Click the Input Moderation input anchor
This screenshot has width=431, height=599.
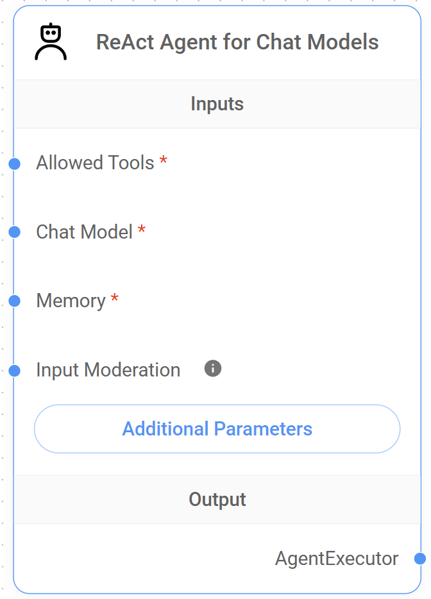coord(13,369)
